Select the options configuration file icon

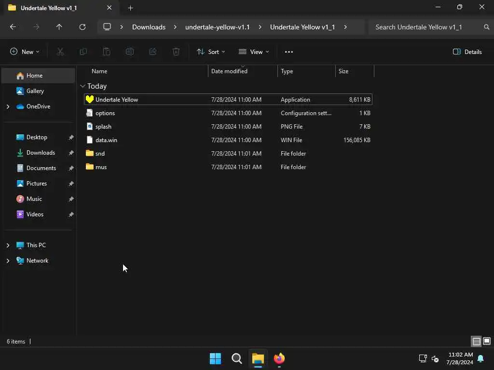point(89,113)
